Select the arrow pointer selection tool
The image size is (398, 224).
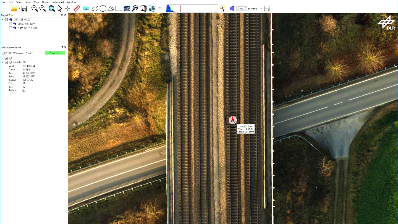tap(60, 9)
